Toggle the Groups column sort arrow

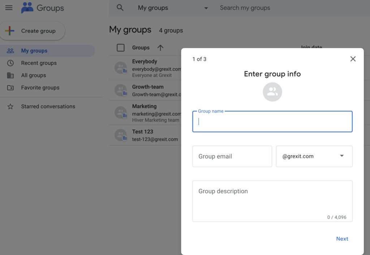[x=160, y=47]
